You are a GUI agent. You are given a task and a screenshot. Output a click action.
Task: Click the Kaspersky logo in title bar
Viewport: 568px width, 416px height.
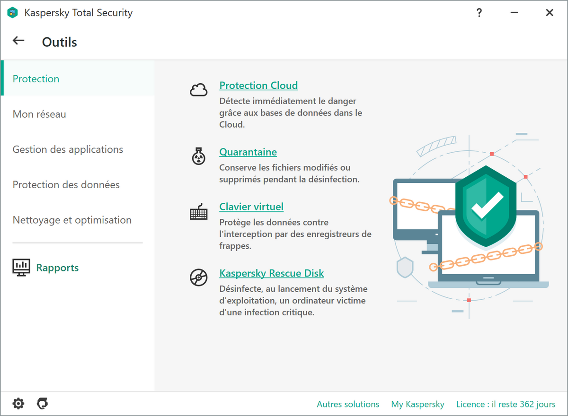coord(12,13)
